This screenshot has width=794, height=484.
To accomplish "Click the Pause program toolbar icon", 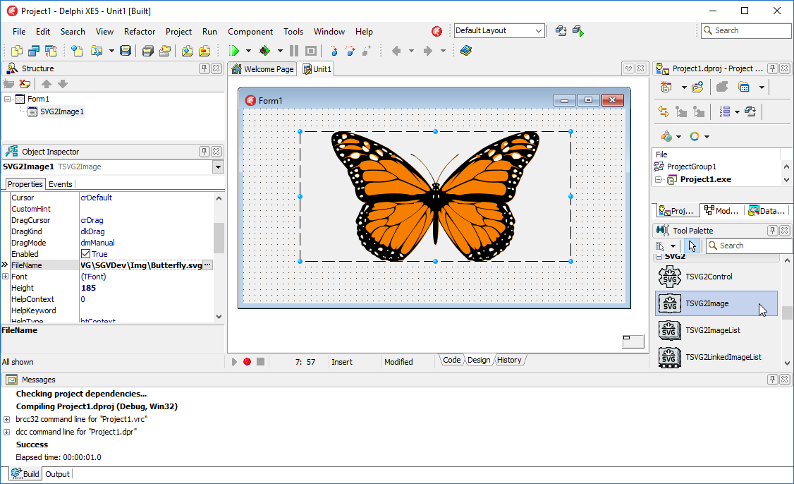I will coord(294,51).
